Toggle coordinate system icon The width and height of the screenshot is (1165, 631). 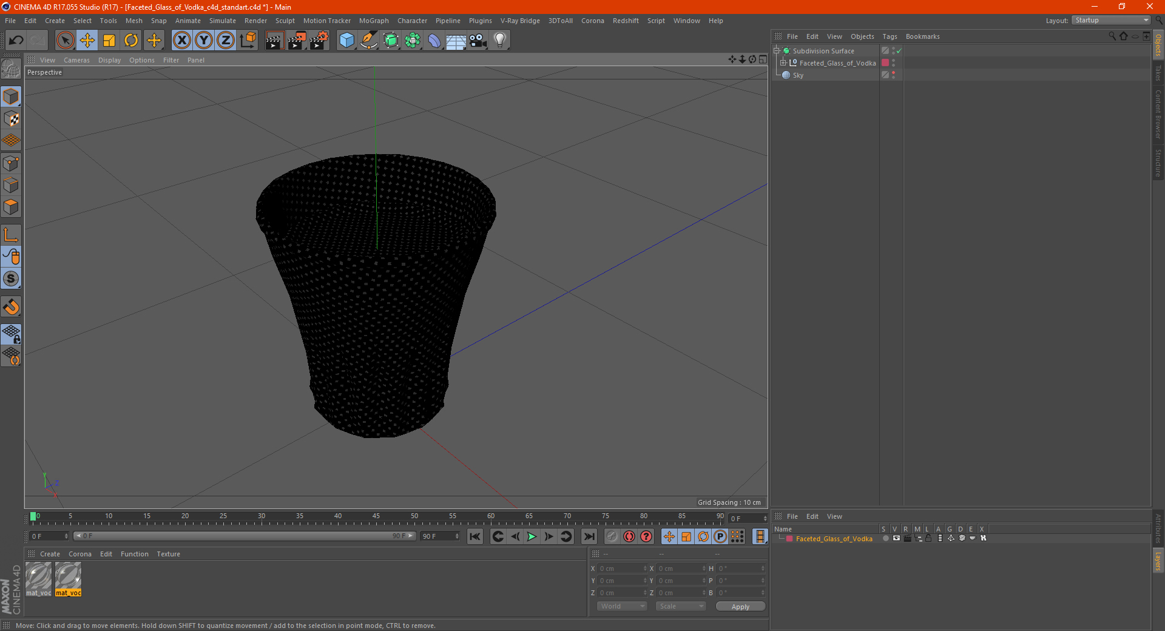click(x=248, y=41)
